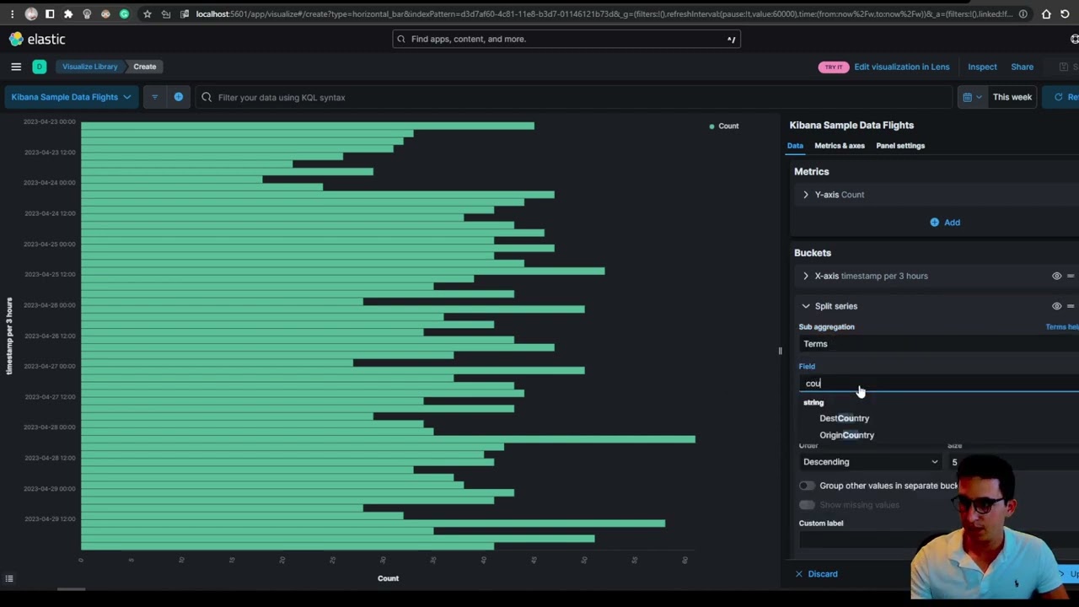Viewport: 1079px width, 607px height.
Task: Click the face avatar extension icon
Action: click(105, 13)
